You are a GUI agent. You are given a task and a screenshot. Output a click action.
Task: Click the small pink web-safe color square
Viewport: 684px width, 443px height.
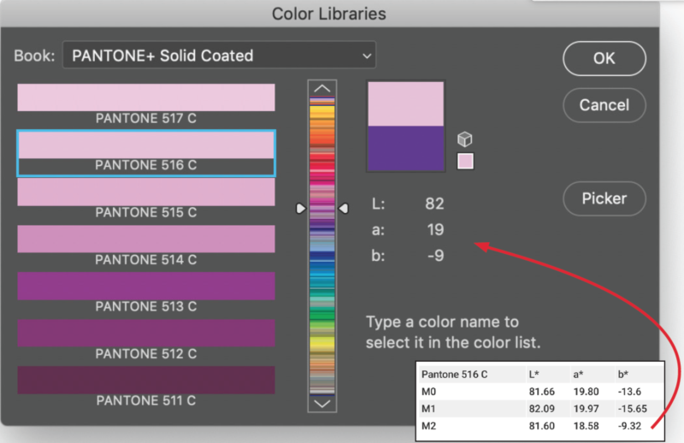[x=465, y=161]
